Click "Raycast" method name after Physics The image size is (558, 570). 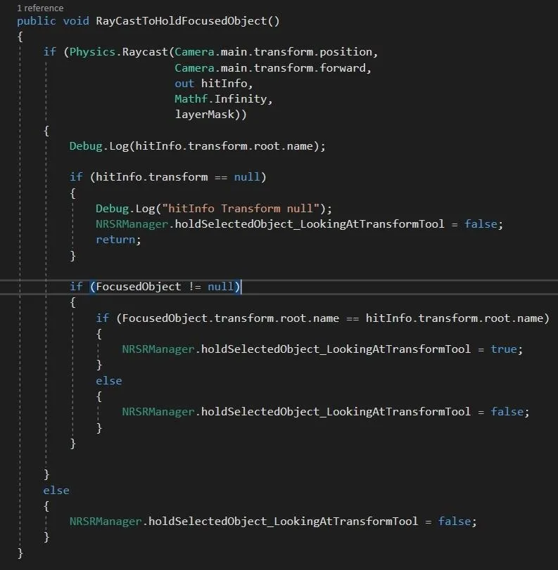144,52
